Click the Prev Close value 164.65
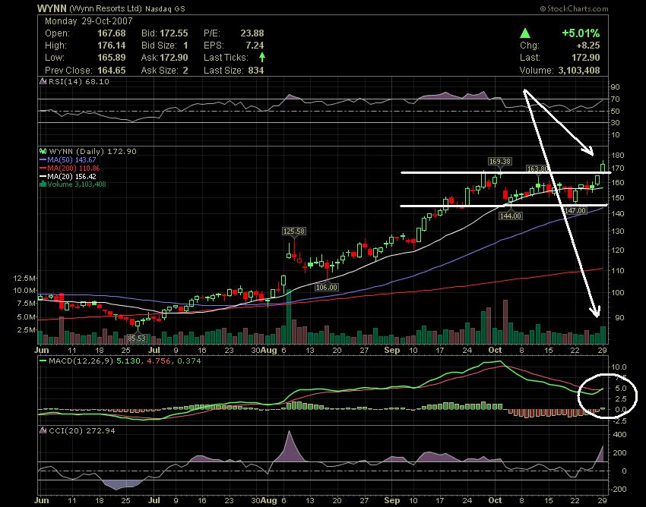 (x=112, y=71)
